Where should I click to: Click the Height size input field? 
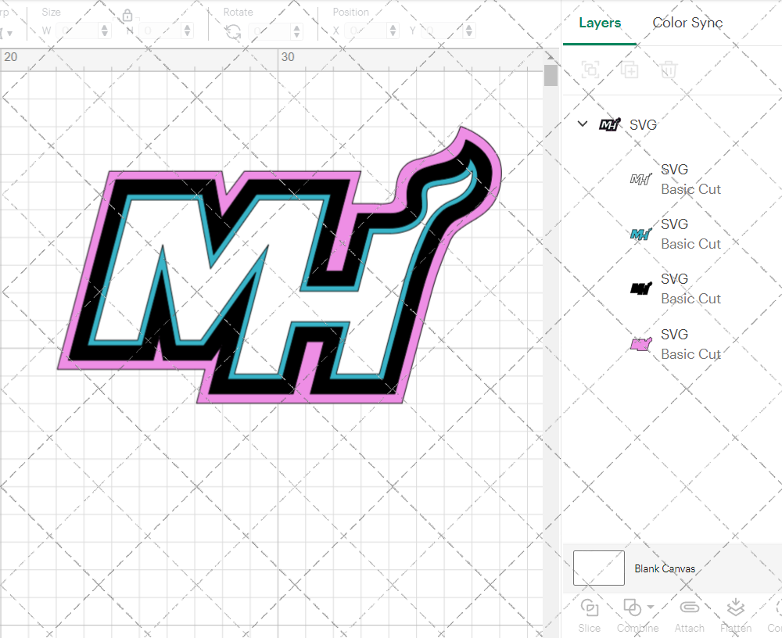click(x=160, y=31)
